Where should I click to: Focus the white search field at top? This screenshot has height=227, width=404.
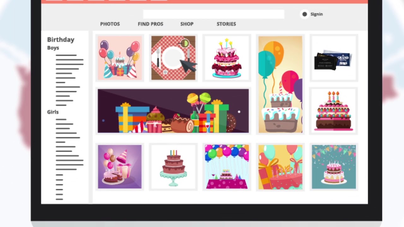(214, 14)
